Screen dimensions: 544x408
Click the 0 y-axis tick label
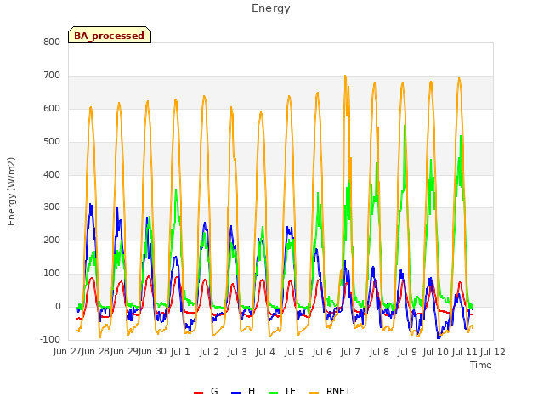58,306
